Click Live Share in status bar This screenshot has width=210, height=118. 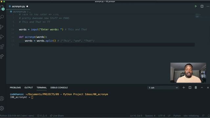[x=57, y=116]
